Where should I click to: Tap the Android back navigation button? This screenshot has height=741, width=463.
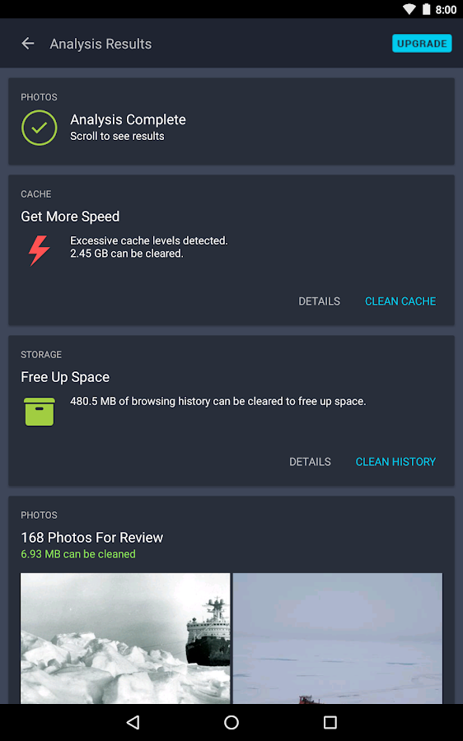tap(133, 722)
